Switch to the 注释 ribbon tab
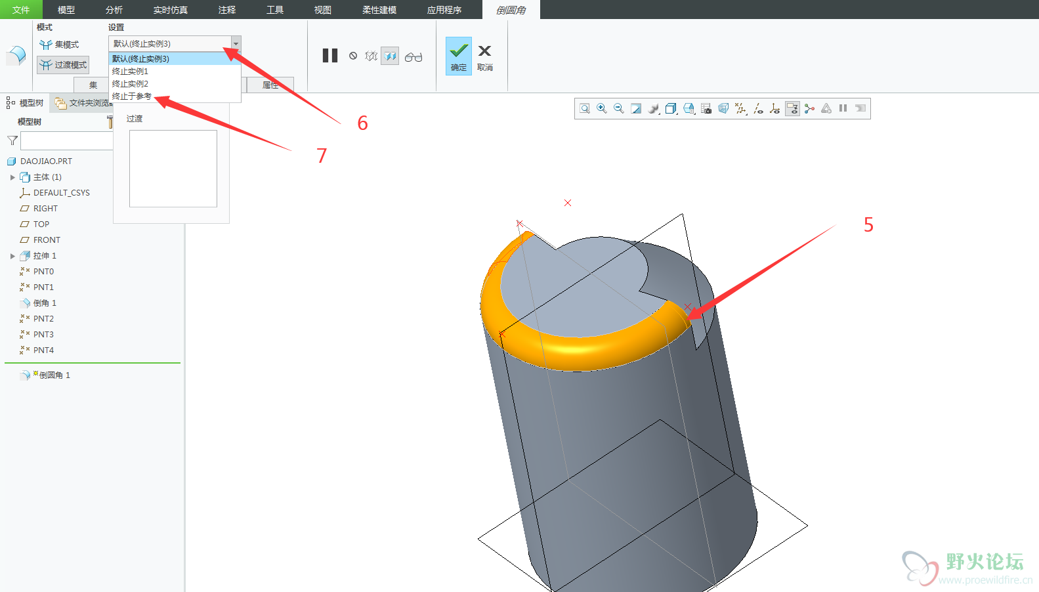Screen dimensions: 1039x592 (x=227, y=10)
